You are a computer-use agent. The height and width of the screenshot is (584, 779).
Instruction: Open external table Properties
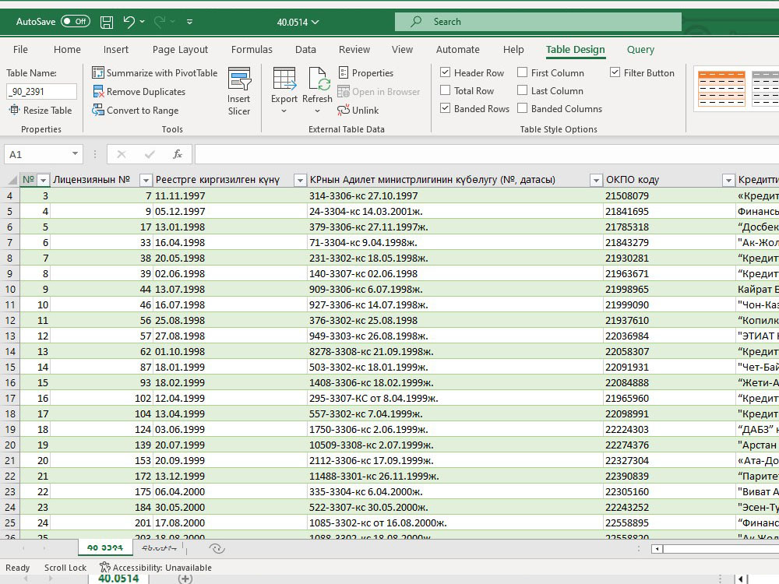click(x=366, y=73)
